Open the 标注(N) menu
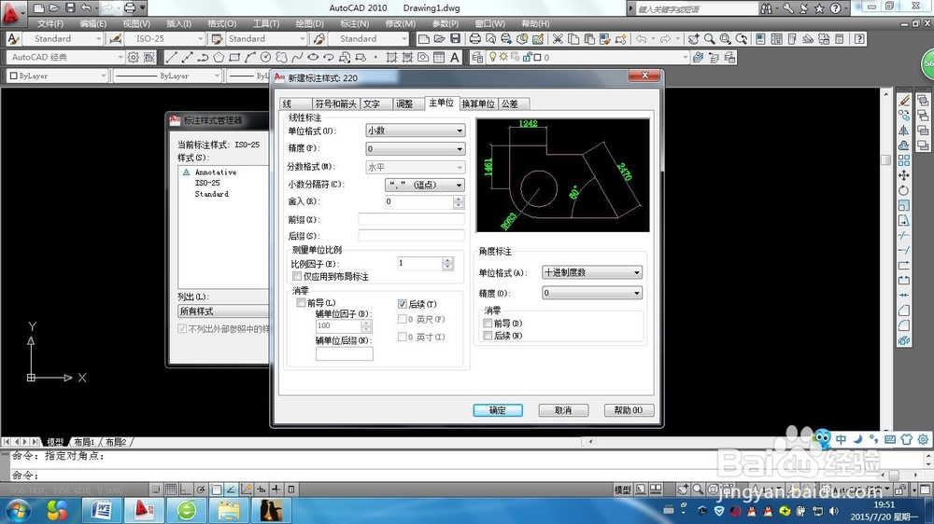 (354, 24)
